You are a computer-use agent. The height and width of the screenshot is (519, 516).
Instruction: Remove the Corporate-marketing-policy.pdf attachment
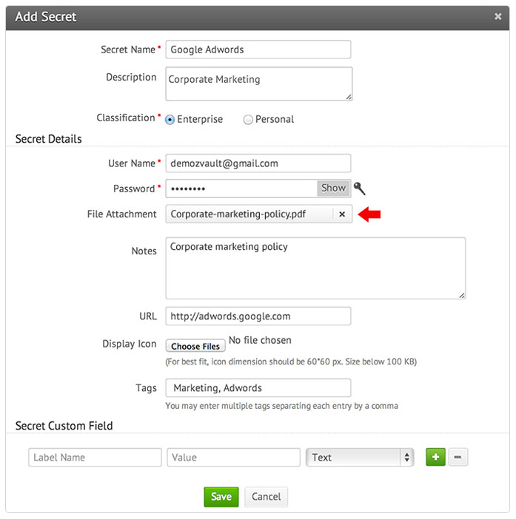(341, 214)
